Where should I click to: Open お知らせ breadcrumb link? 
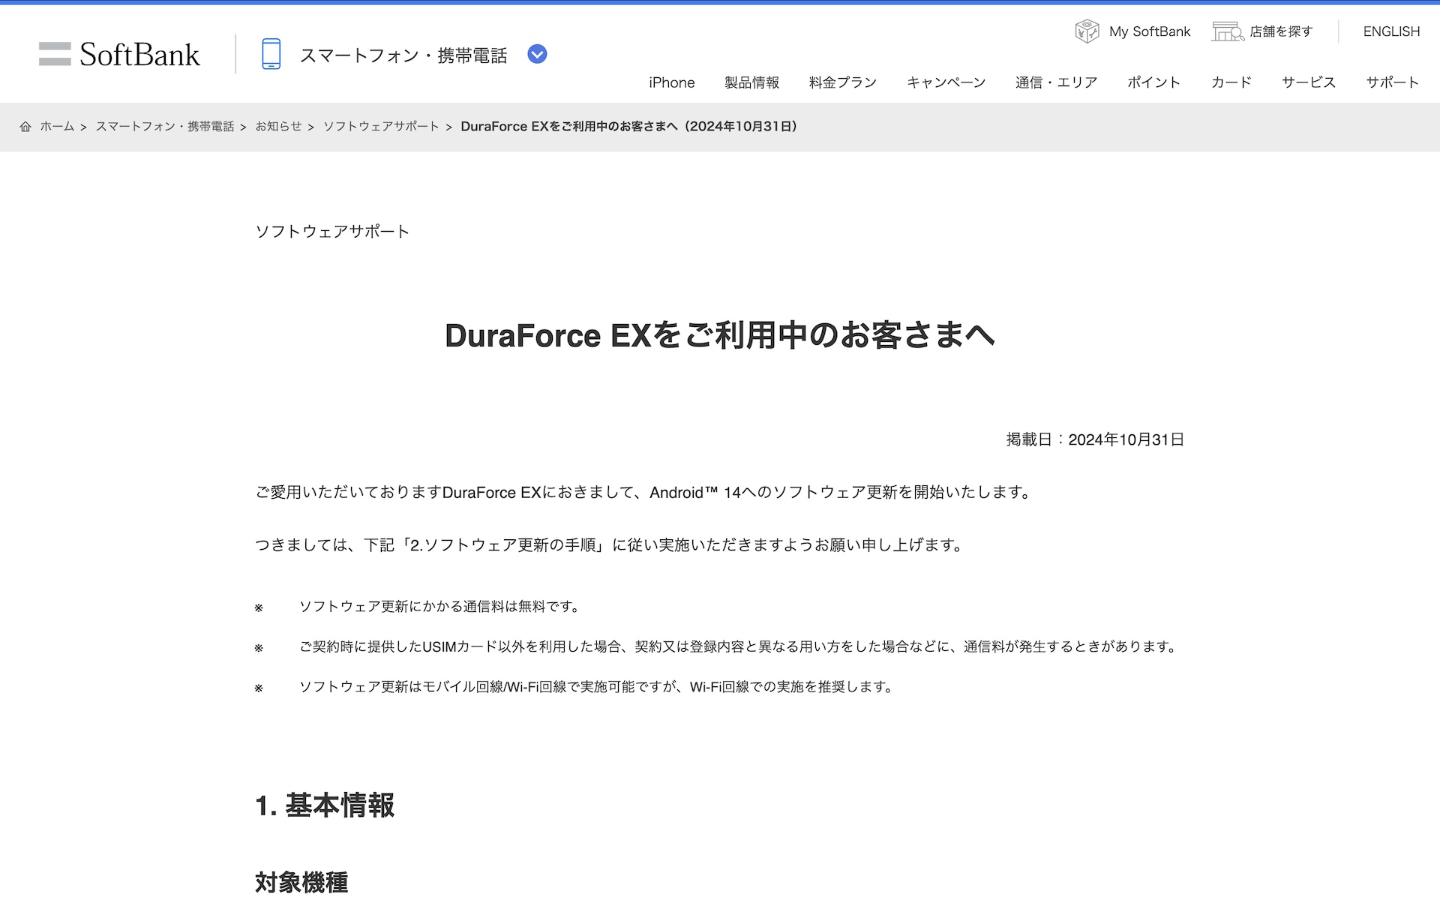pos(278,127)
